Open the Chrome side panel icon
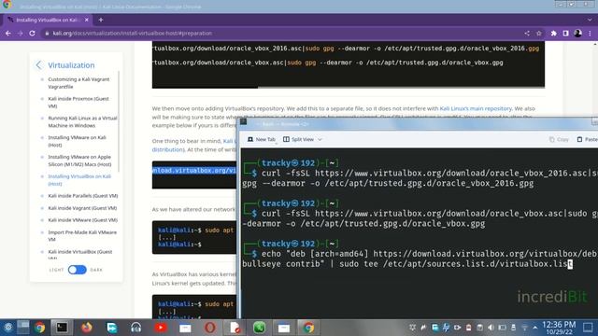The height and width of the screenshot is (336, 598). point(565,34)
